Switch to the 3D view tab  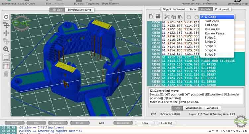click(57, 10)
